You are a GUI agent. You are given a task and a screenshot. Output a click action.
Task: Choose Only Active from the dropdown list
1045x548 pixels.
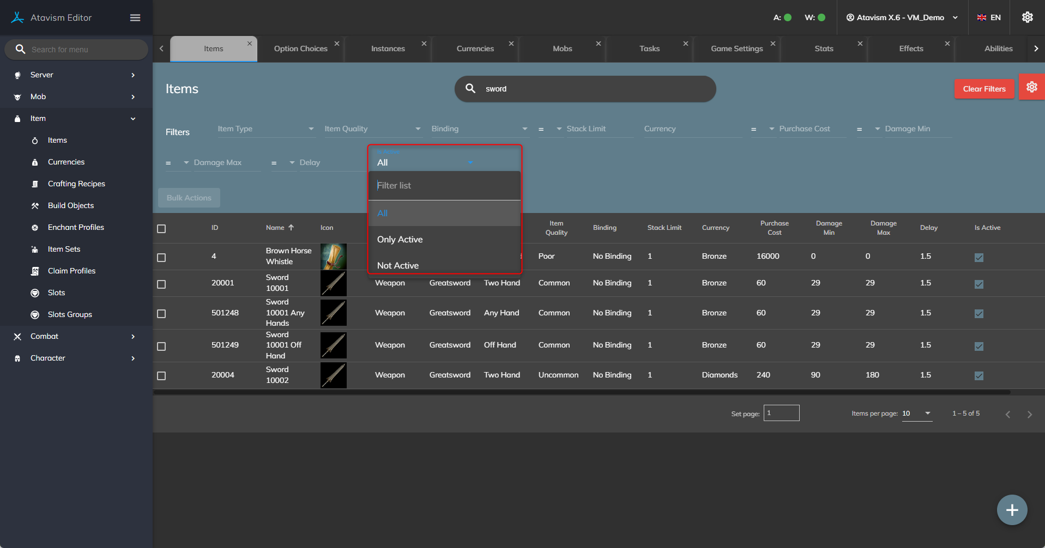point(400,240)
